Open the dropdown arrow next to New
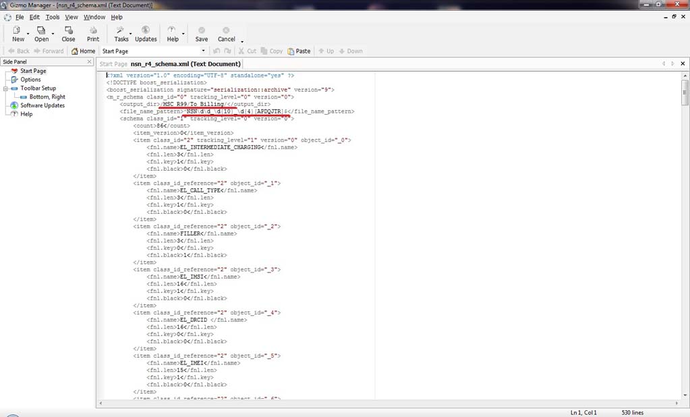690x417 pixels. (28, 32)
